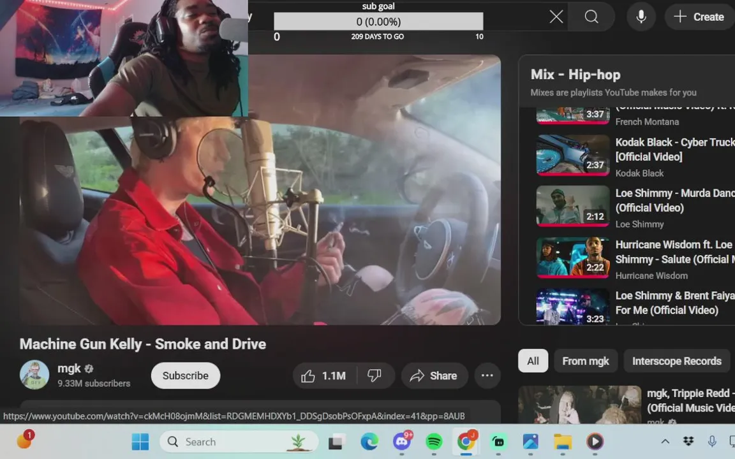Like the Smoke and Drive video

point(324,375)
